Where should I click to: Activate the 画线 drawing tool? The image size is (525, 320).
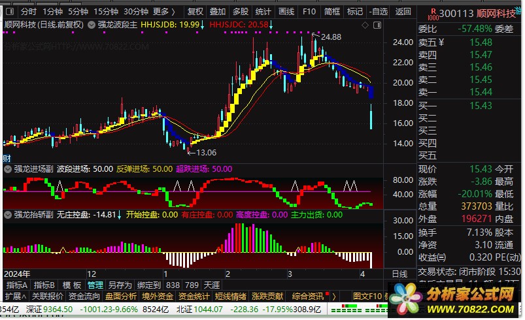pos(286,12)
